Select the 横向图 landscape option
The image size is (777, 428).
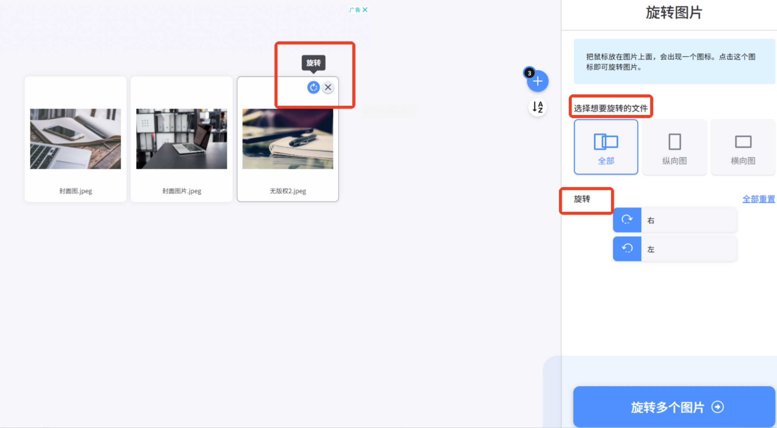click(743, 147)
